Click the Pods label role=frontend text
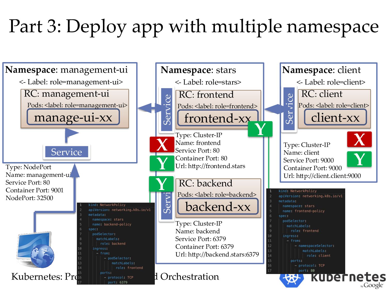The image size is (387, 290). point(217,106)
